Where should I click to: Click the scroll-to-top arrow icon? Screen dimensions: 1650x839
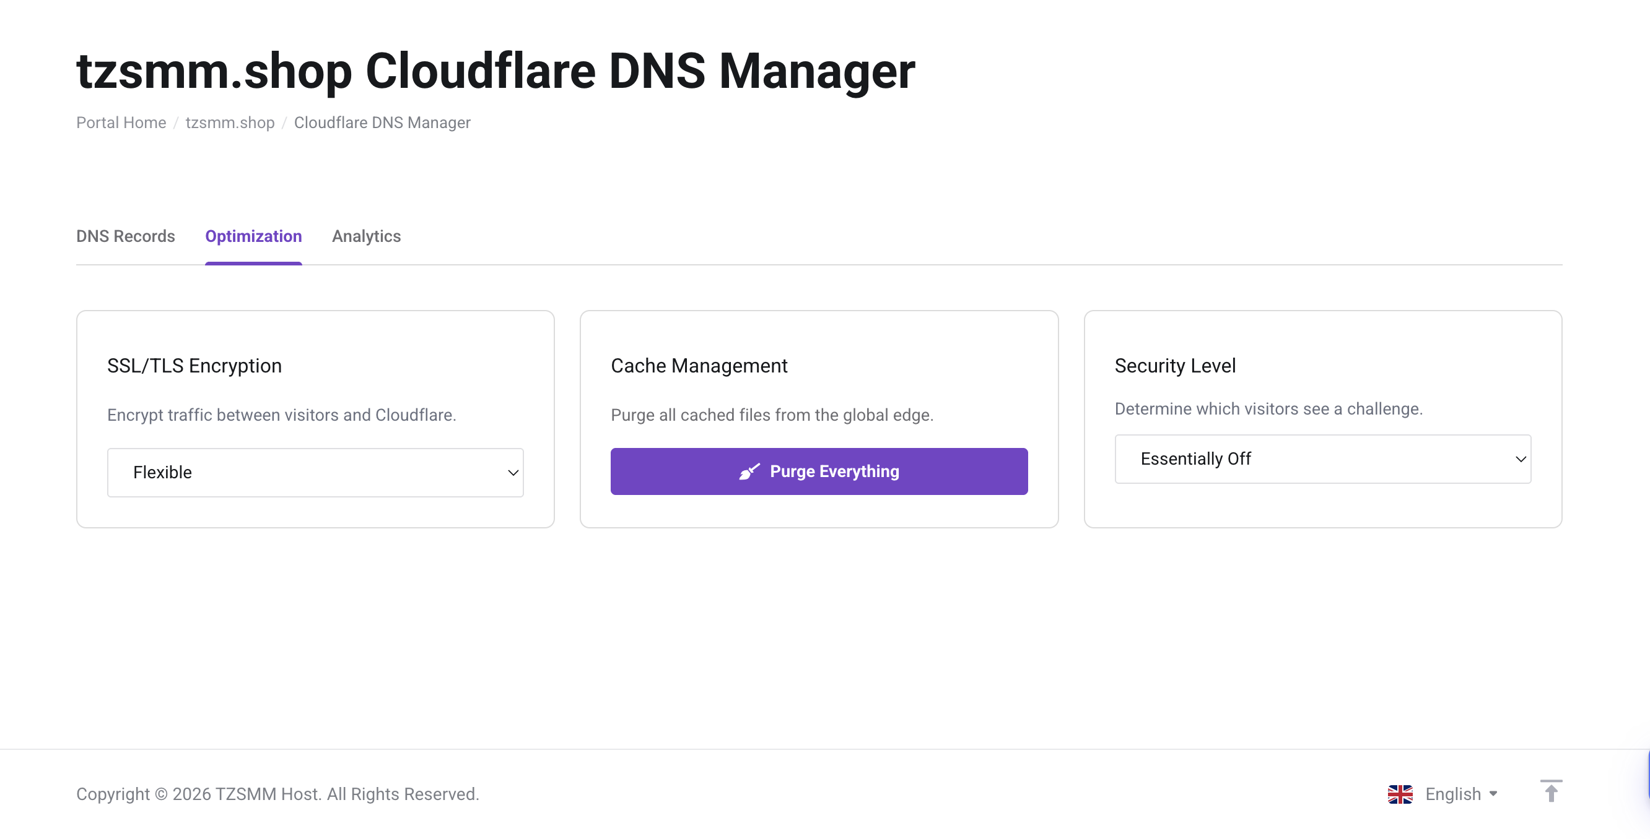click(x=1551, y=791)
